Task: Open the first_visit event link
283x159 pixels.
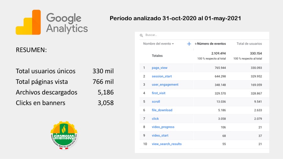Action: click(158, 93)
